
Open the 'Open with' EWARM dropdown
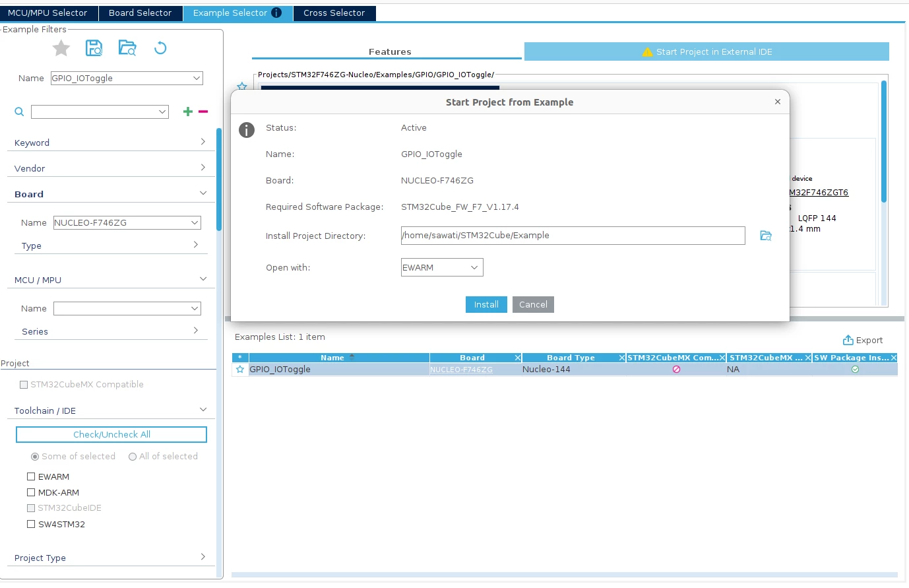pyautogui.click(x=442, y=267)
